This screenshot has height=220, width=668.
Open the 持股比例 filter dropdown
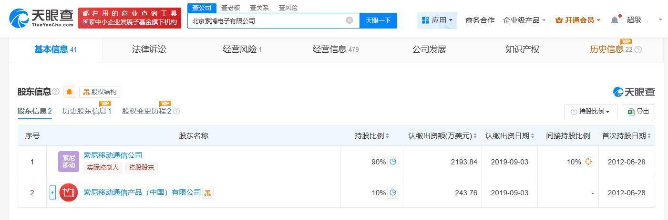tap(591, 112)
